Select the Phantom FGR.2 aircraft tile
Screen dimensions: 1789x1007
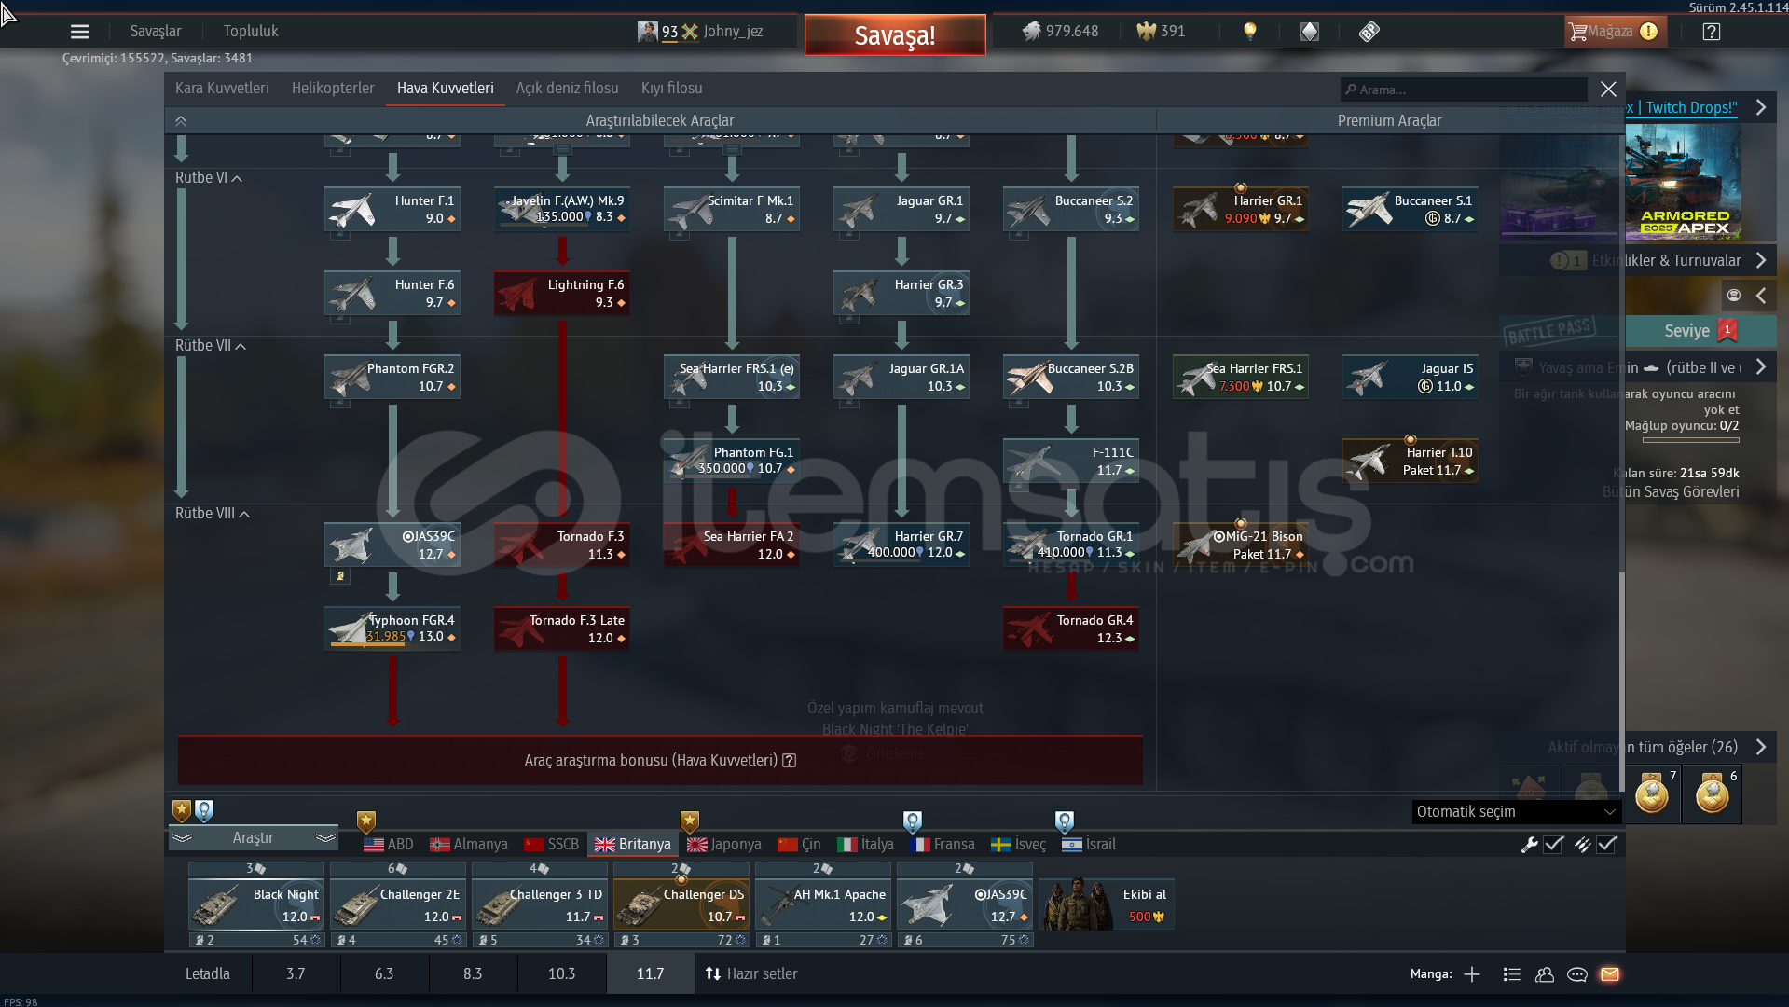coord(392,377)
